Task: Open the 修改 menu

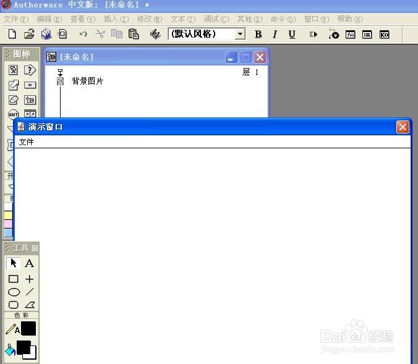Action: tap(150, 19)
